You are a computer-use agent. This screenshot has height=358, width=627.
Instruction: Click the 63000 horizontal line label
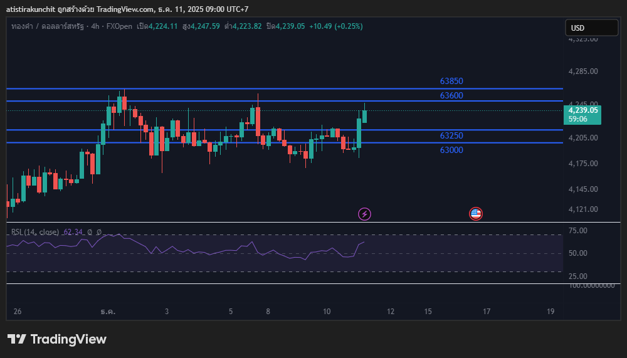[451, 150]
